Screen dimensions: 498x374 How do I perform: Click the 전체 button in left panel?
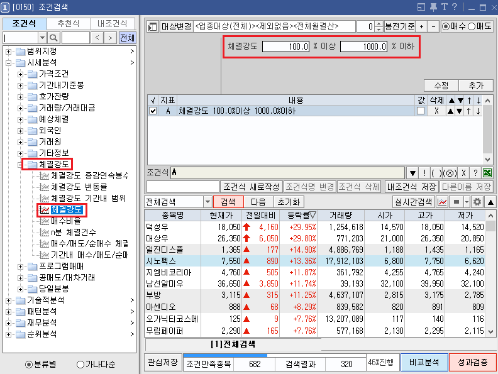click(x=128, y=38)
